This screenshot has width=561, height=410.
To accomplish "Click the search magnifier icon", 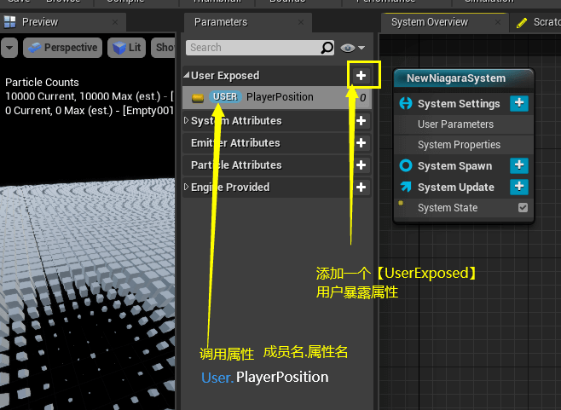I will [327, 48].
